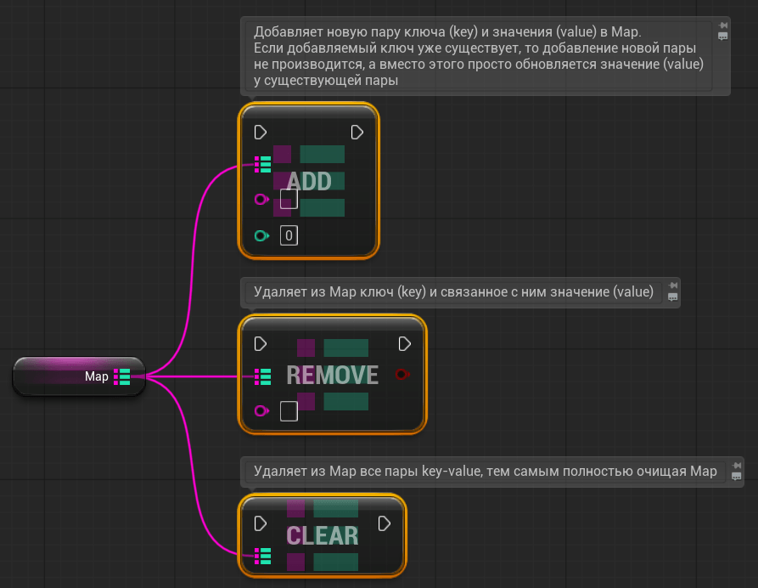
Task: Click the "0" value input field on the ADD node
Action: coord(289,235)
